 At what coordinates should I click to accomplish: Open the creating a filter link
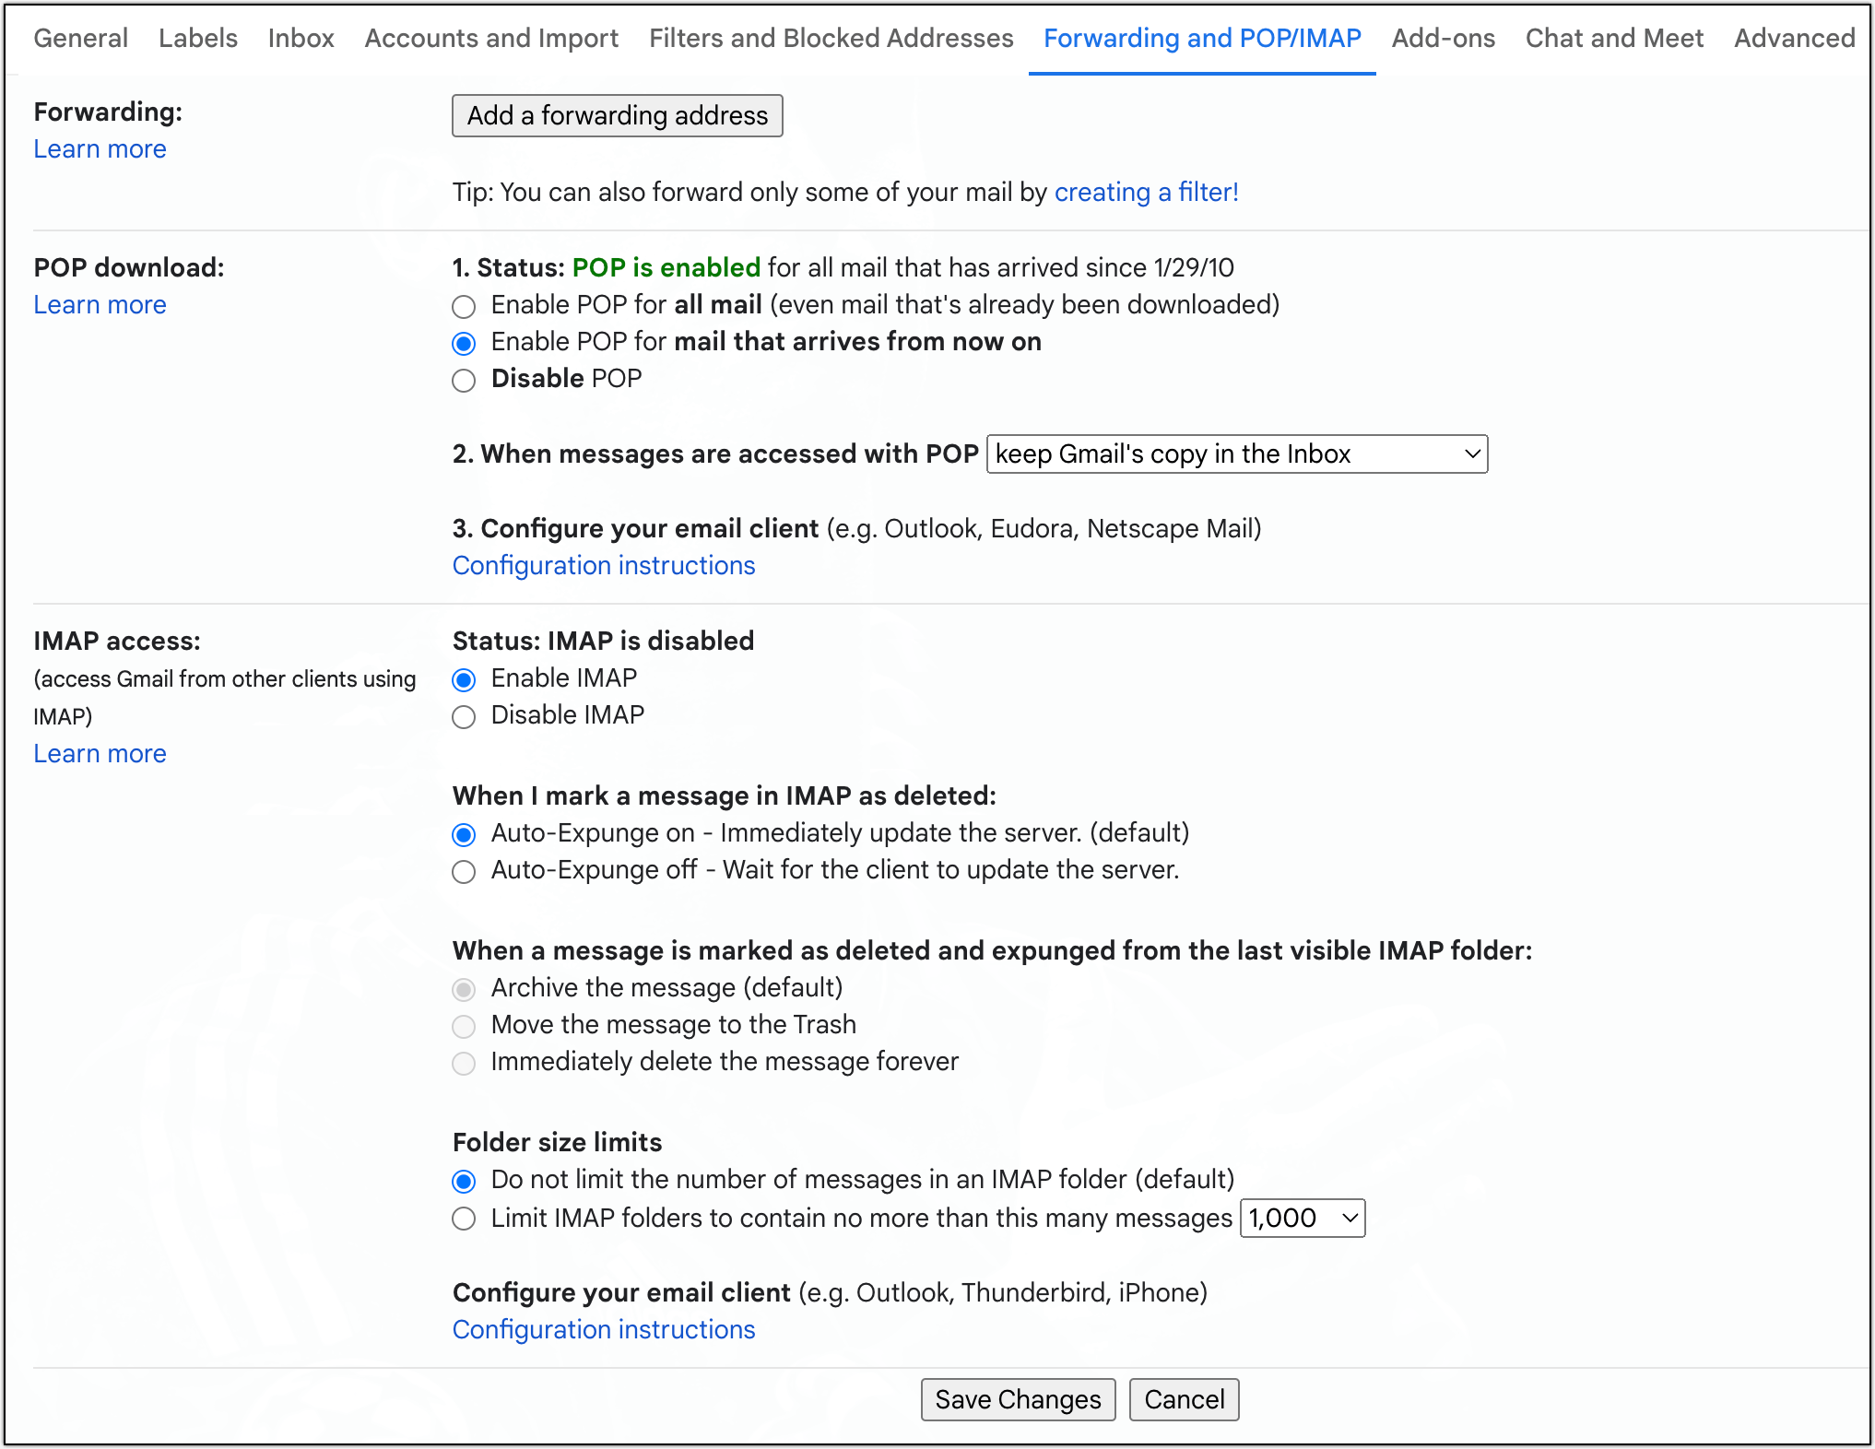click(1146, 192)
